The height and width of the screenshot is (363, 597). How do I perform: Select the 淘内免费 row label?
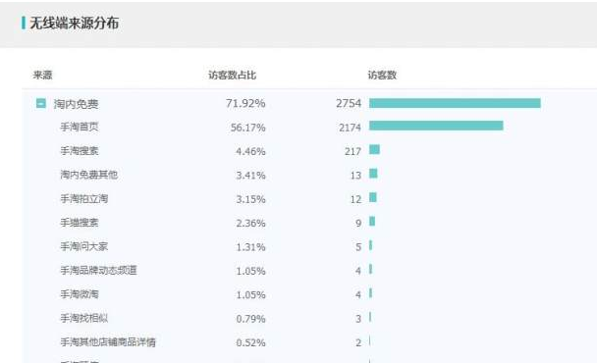click(76, 103)
